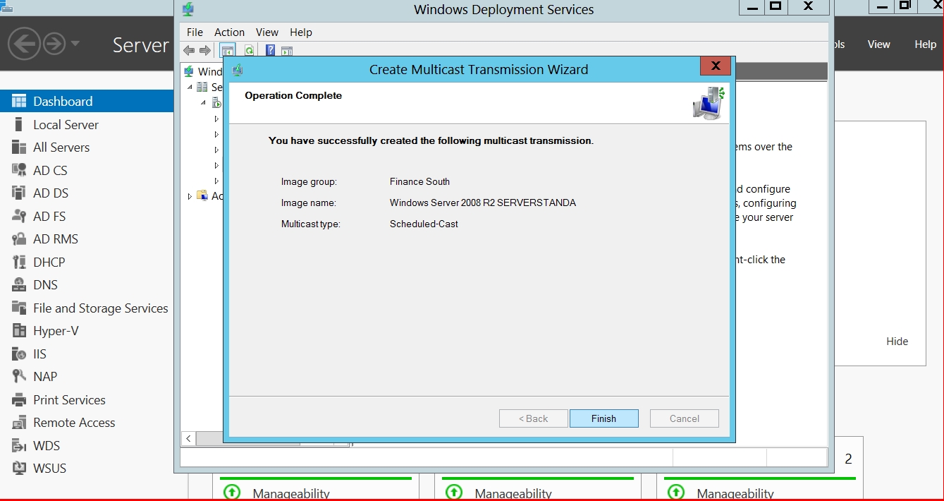This screenshot has height=501, width=944.
Task: Collapse the Servers node in WDS tree
Action: (189, 87)
